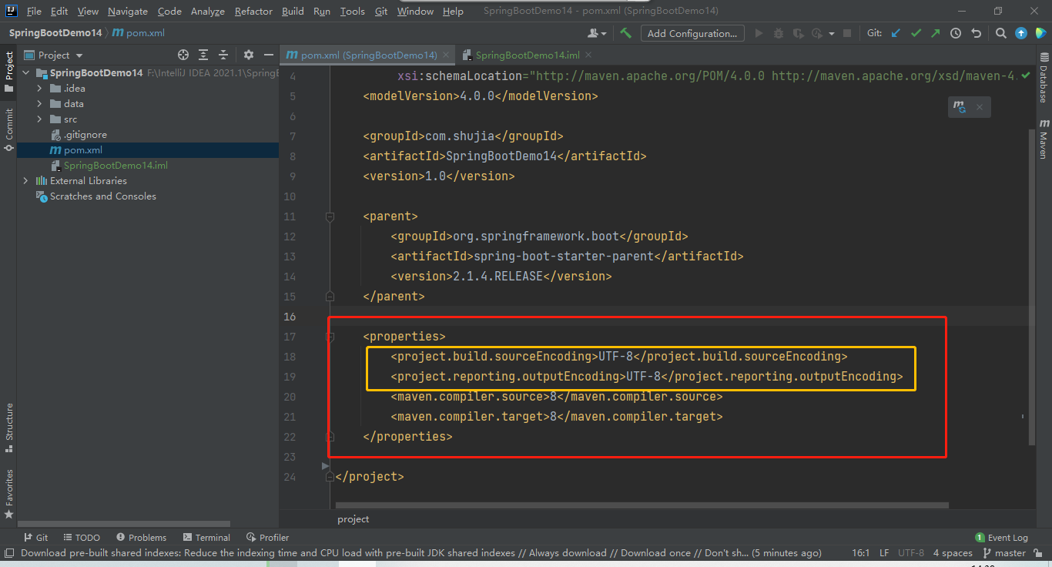The width and height of the screenshot is (1052, 567).
Task: Click the Run play icon
Action: [759, 33]
